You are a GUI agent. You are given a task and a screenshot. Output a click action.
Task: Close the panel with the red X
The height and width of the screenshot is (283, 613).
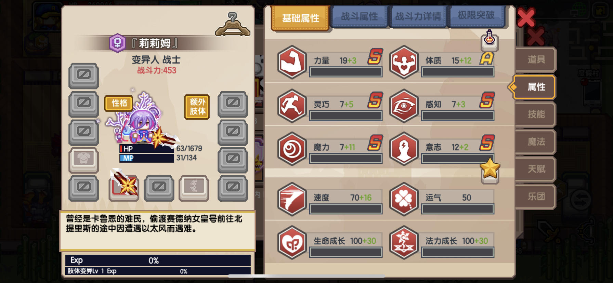pos(526,17)
